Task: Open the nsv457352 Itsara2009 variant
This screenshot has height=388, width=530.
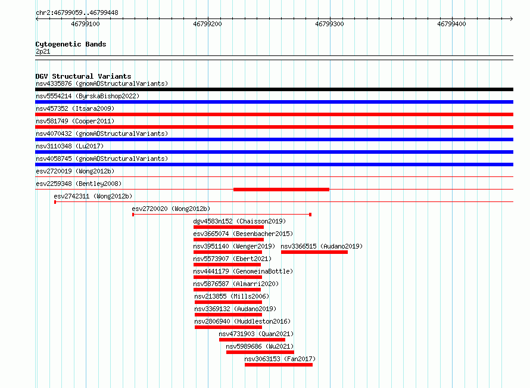Action: [75, 108]
